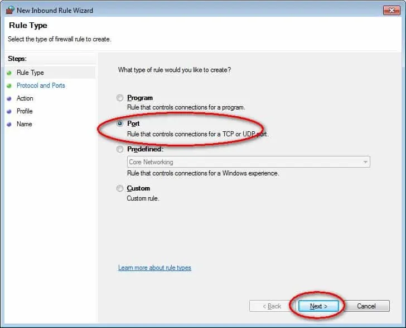Open Learn more about rule types link

(x=154, y=268)
